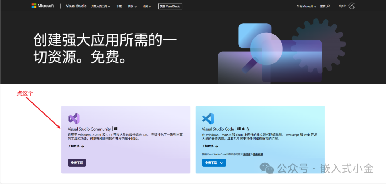Image resolution: width=386 pixels, height=184 pixels.
Task: Click the Windows icon beside Visual Studio Community
Action: (x=116, y=129)
